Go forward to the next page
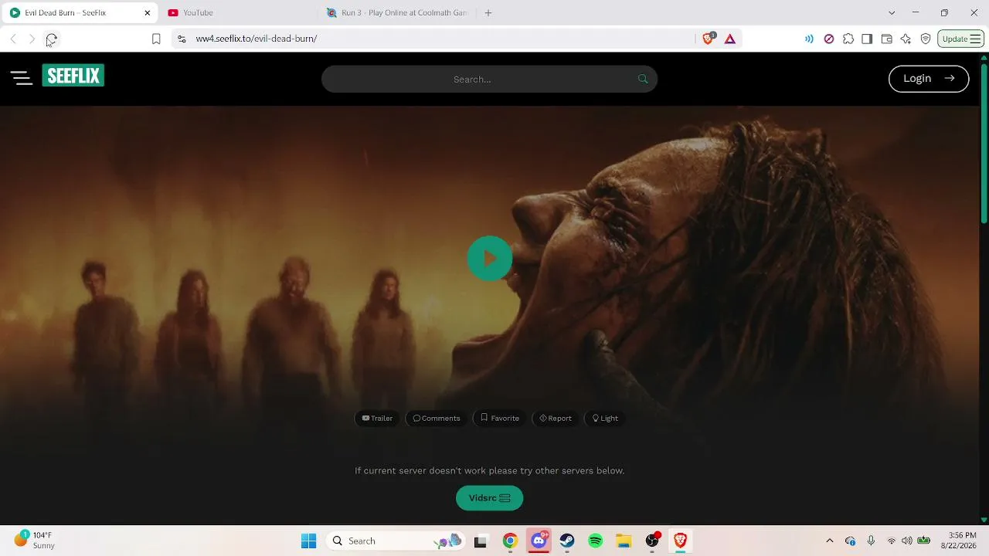The height and width of the screenshot is (556, 989). pos(32,39)
